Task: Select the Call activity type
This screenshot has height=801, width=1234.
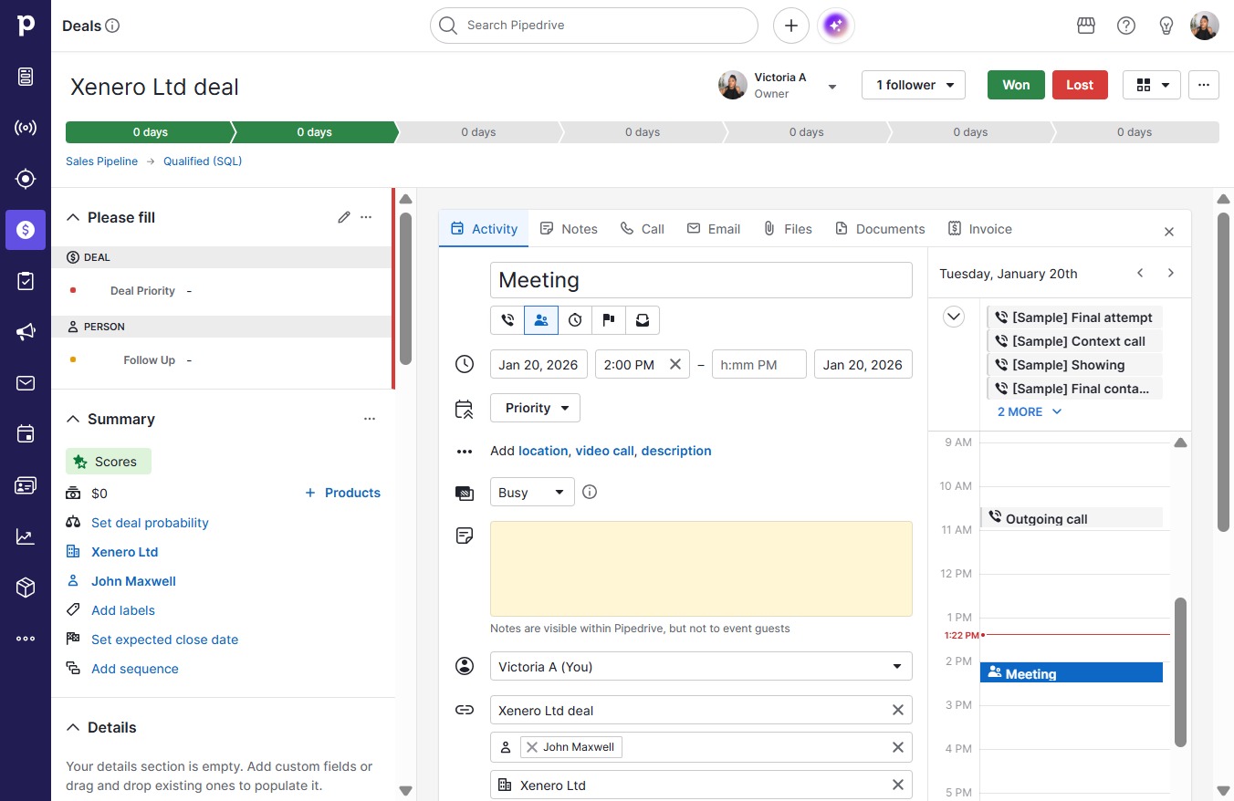Action: click(507, 320)
